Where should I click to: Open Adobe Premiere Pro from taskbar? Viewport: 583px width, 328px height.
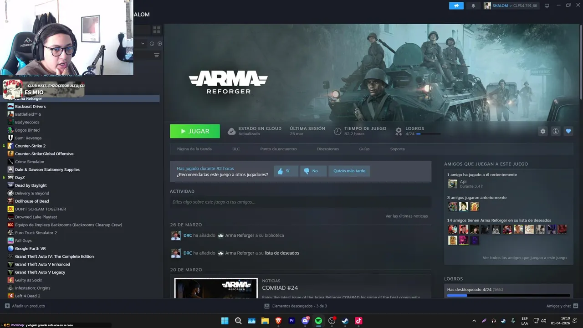[x=291, y=321]
